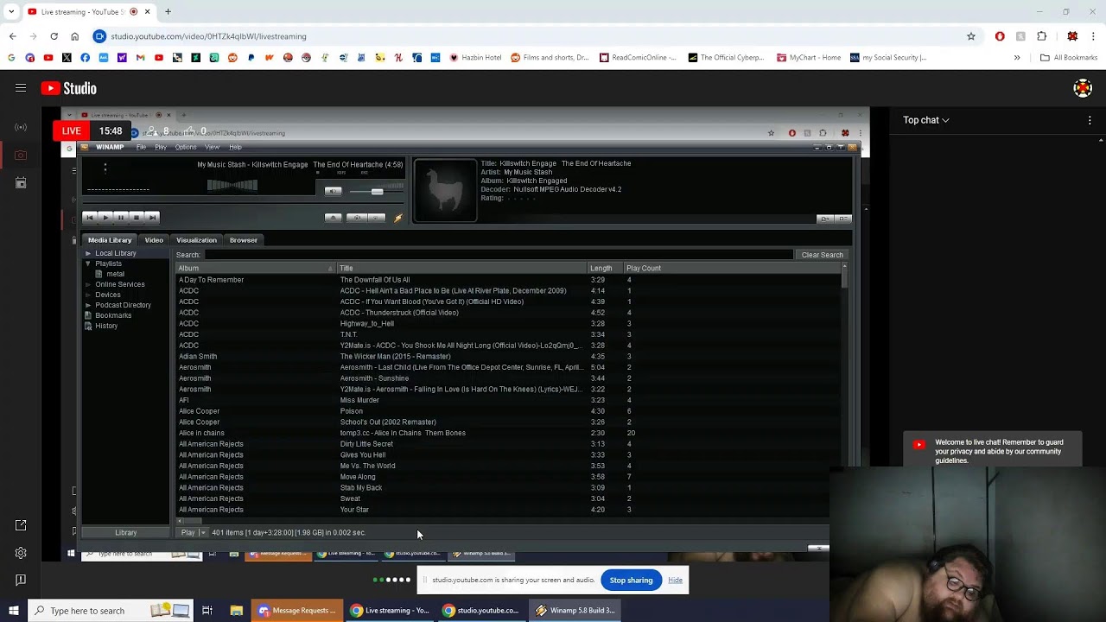Open the Hazbin Hotel bookmark

475,58
